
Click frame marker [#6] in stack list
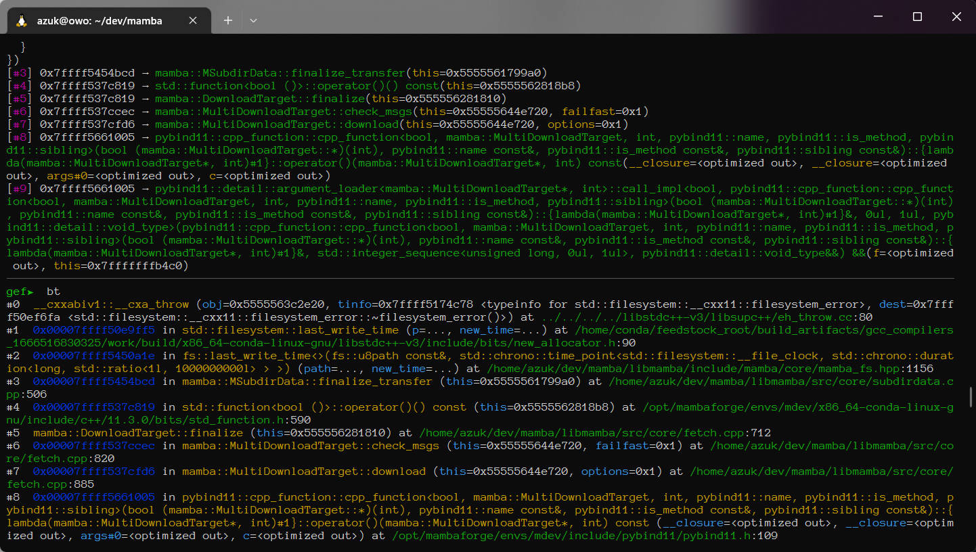tap(20, 112)
